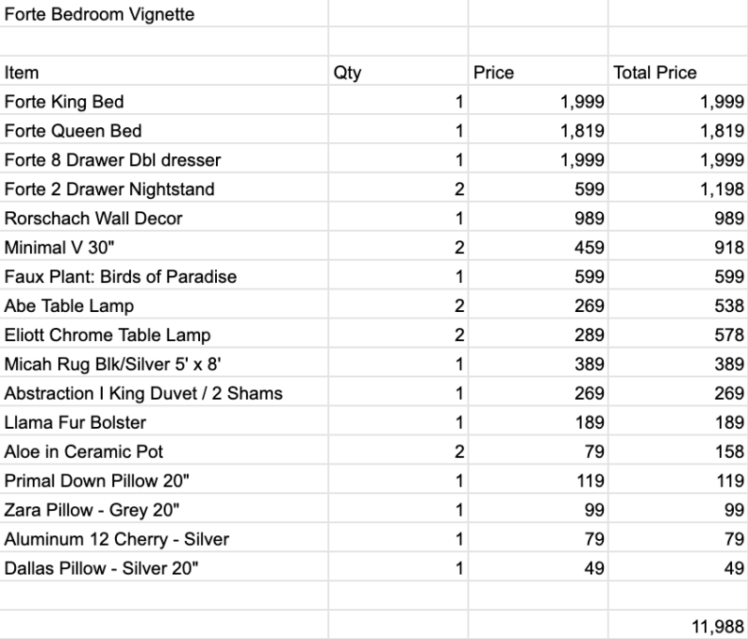748x639 pixels.
Task: Select the Forte Bedroom Vignette title cell
Action: click(164, 13)
